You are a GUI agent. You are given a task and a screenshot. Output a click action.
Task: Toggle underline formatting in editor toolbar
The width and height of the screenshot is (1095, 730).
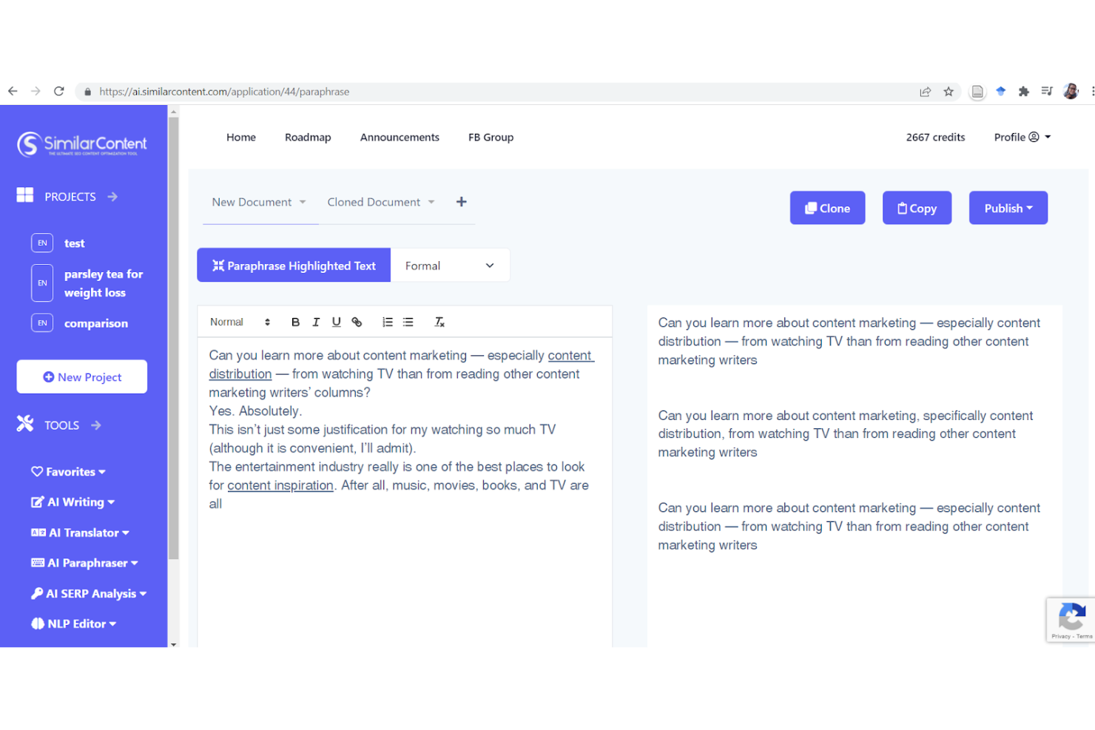pos(337,322)
